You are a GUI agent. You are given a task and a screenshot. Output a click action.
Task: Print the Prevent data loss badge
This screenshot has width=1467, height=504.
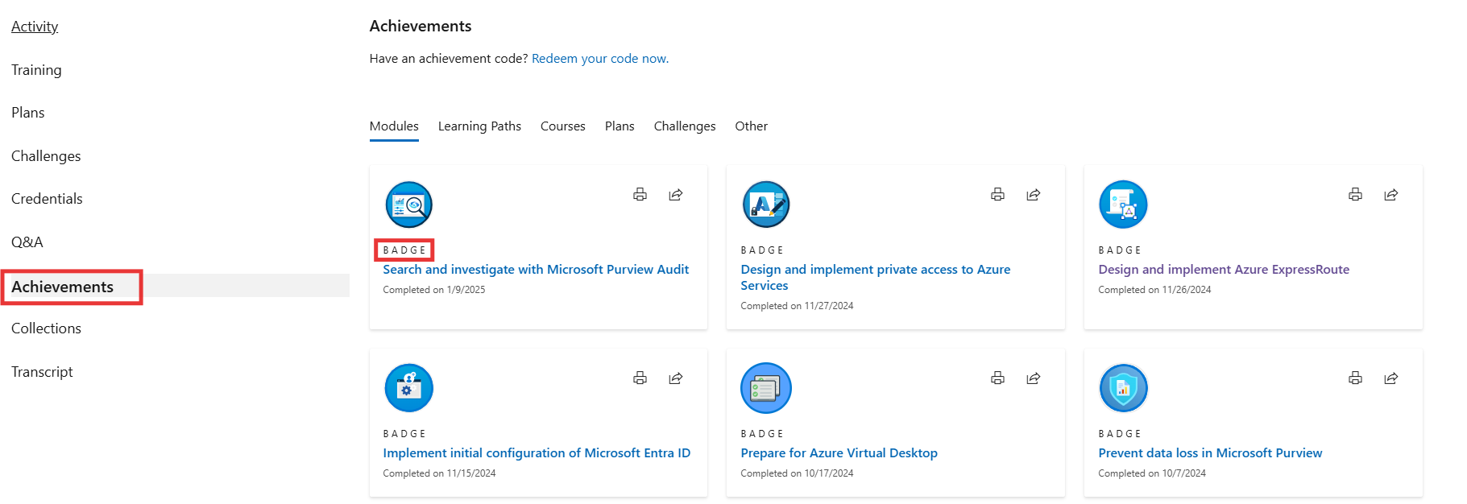click(x=1355, y=378)
